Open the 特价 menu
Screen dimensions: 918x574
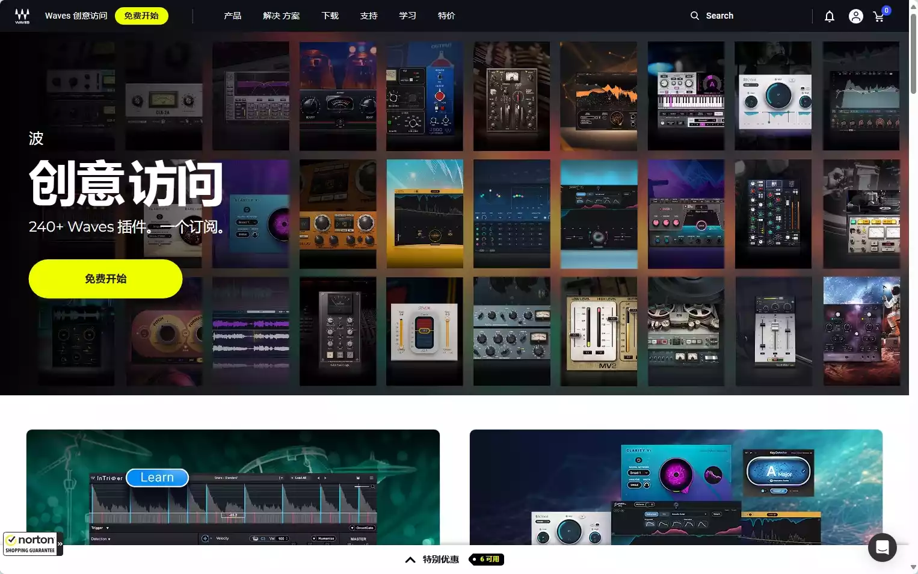(446, 16)
